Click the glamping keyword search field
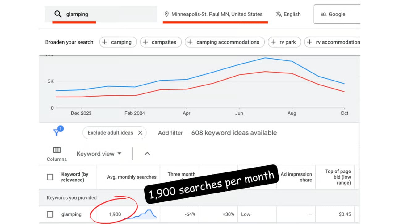The image size is (399, 224). coord(101,14)
